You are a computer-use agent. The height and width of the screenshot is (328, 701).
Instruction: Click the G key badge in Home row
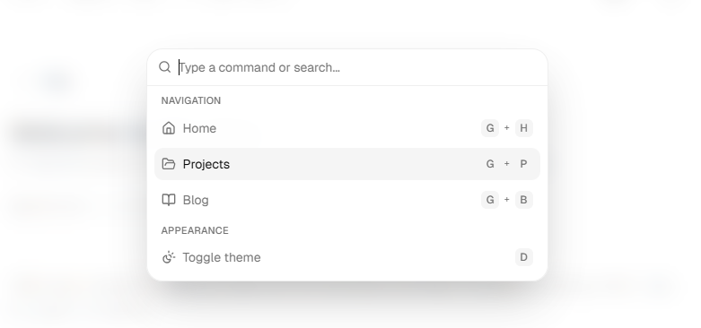(x=490, y=128)
